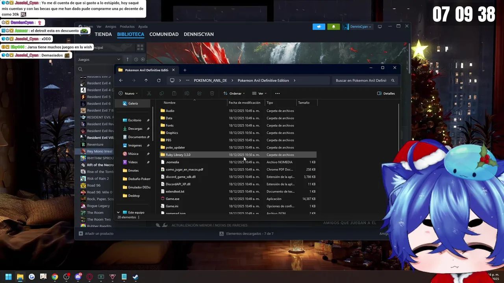
Task: Switch to Steam via its taskbar icon
Action: point(135,277)
